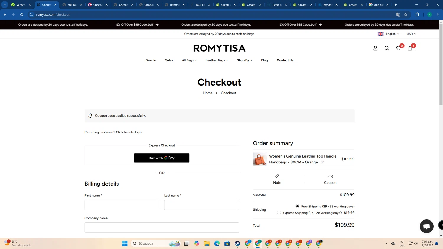This screenshot has height=249, width=443.
Task: Go to Home breadcrumb link
Action: (208, 93)
